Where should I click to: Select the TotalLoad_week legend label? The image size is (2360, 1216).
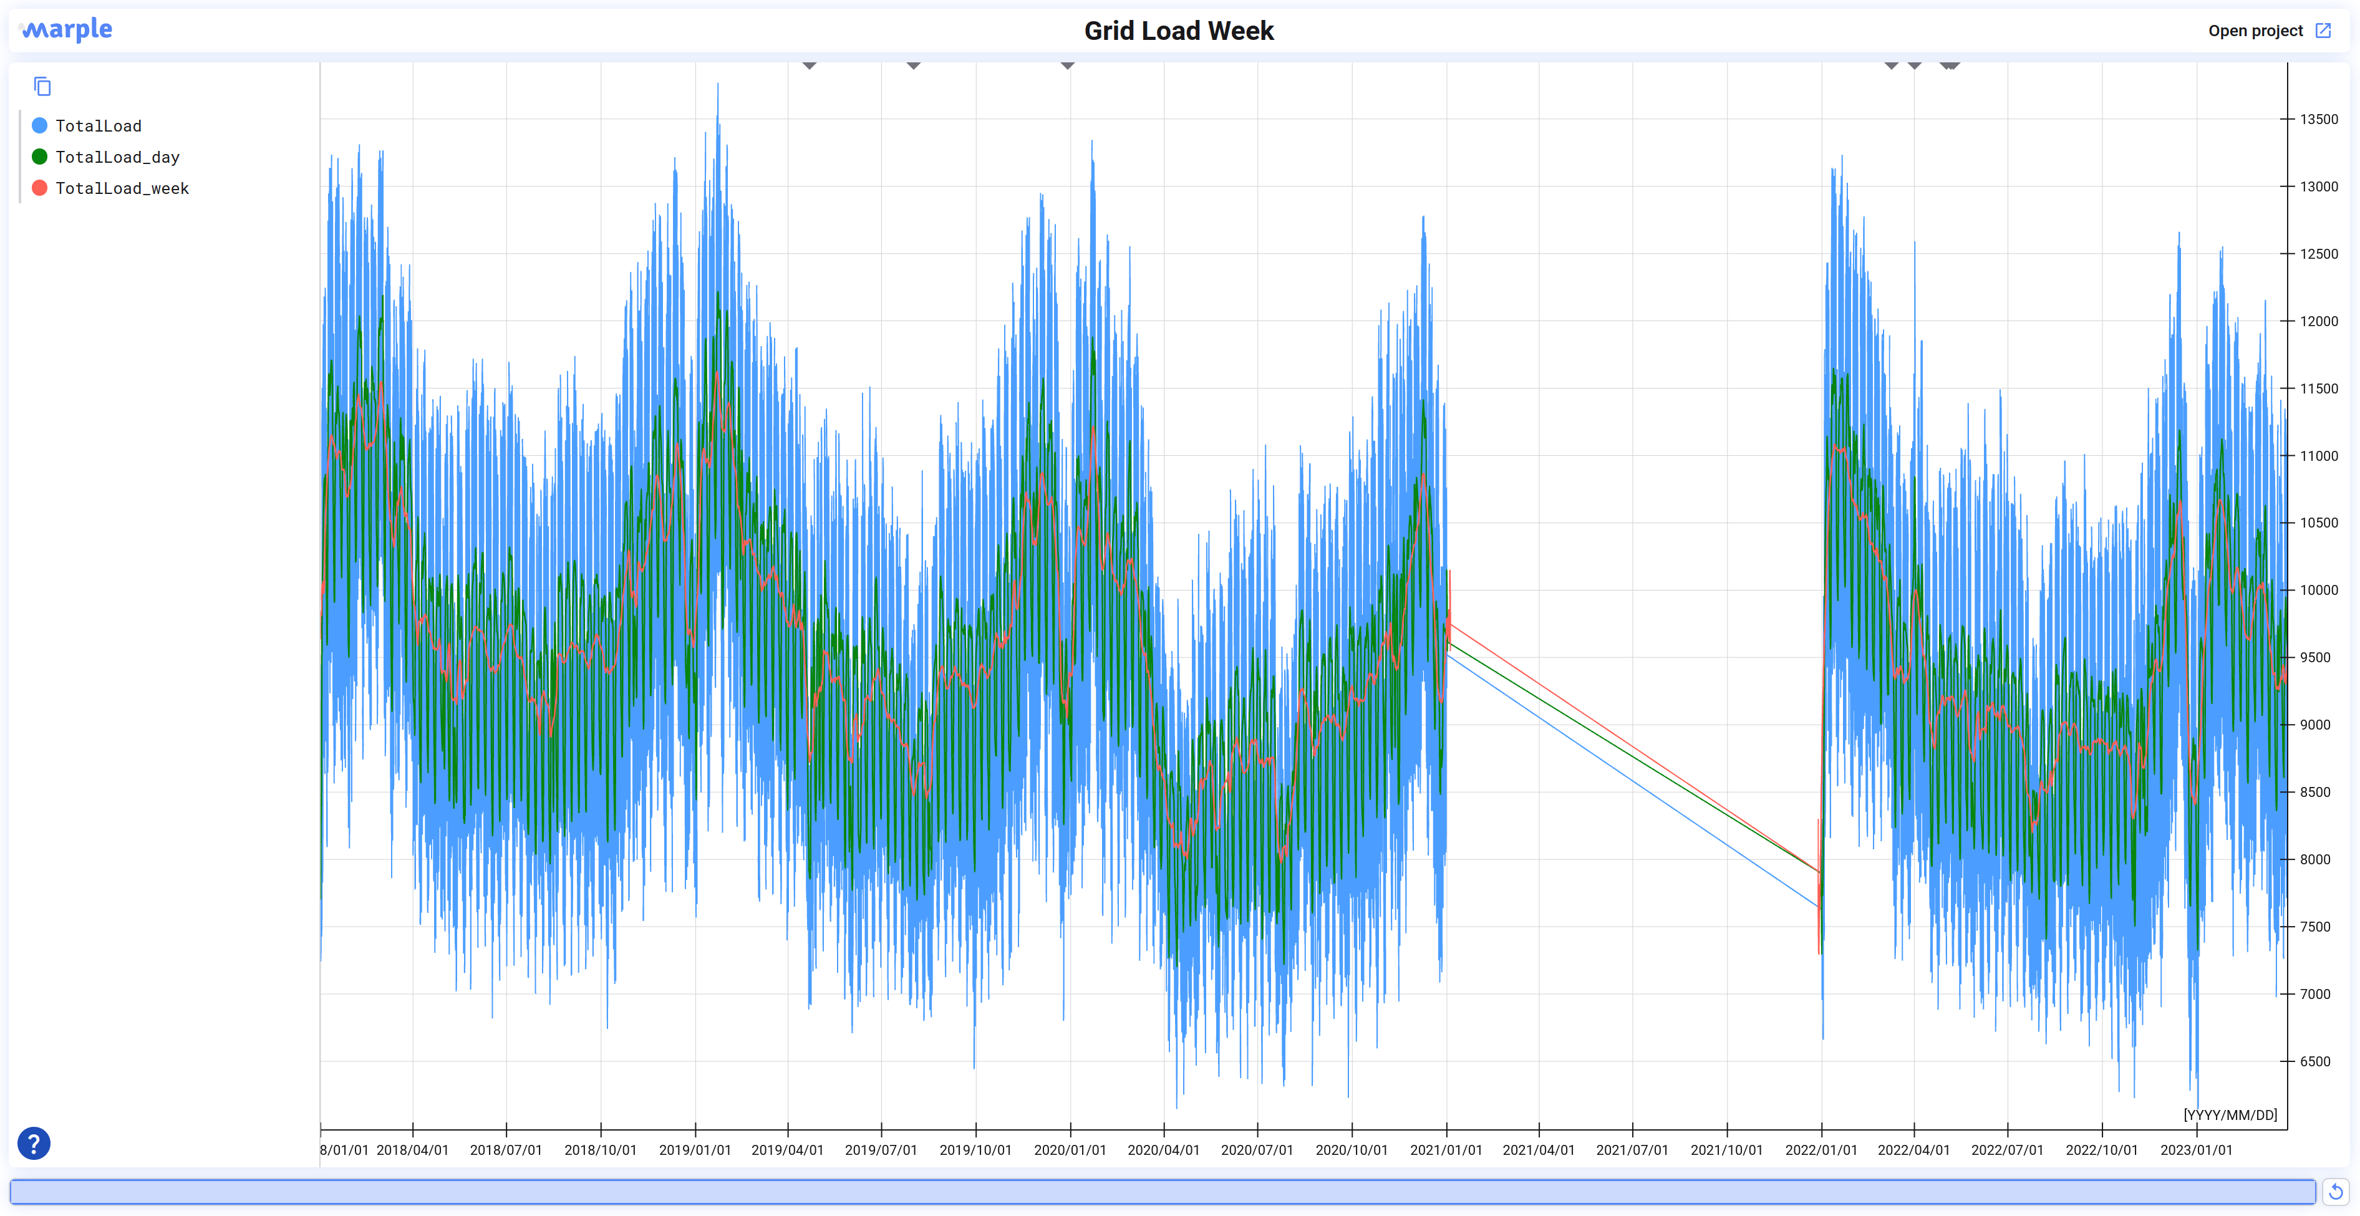tap(122, 188)
